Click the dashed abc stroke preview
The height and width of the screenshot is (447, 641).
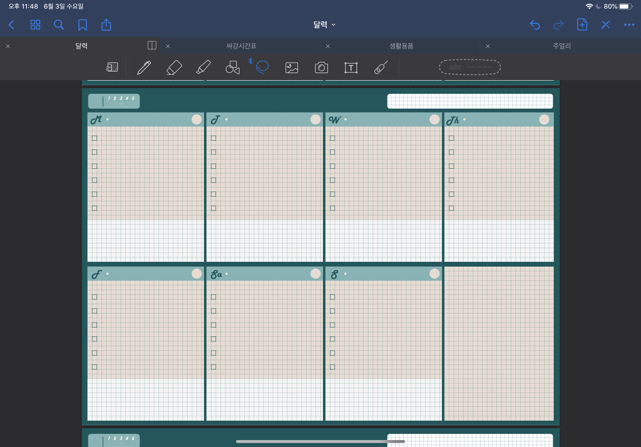tap(469, 67)
